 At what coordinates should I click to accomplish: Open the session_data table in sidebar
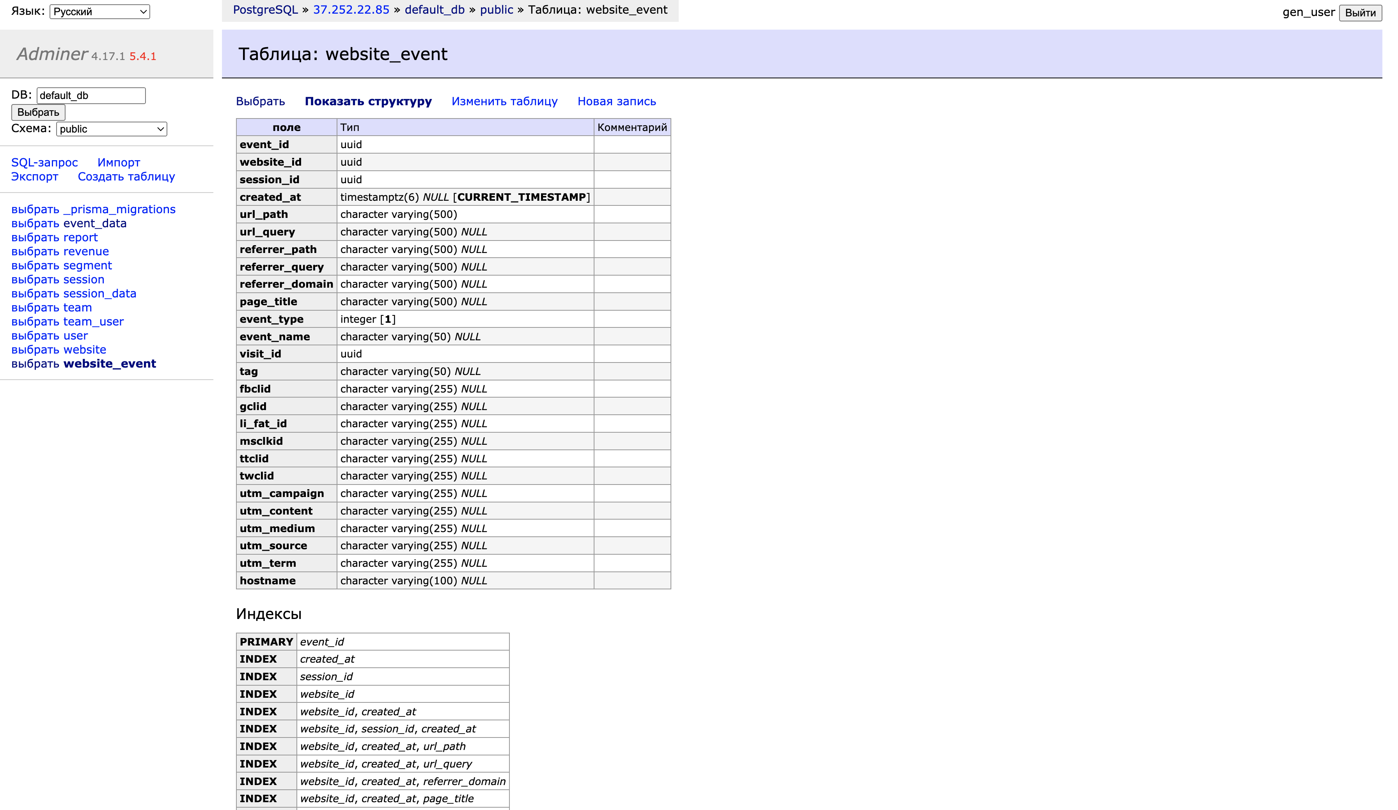tap(99, 294)
